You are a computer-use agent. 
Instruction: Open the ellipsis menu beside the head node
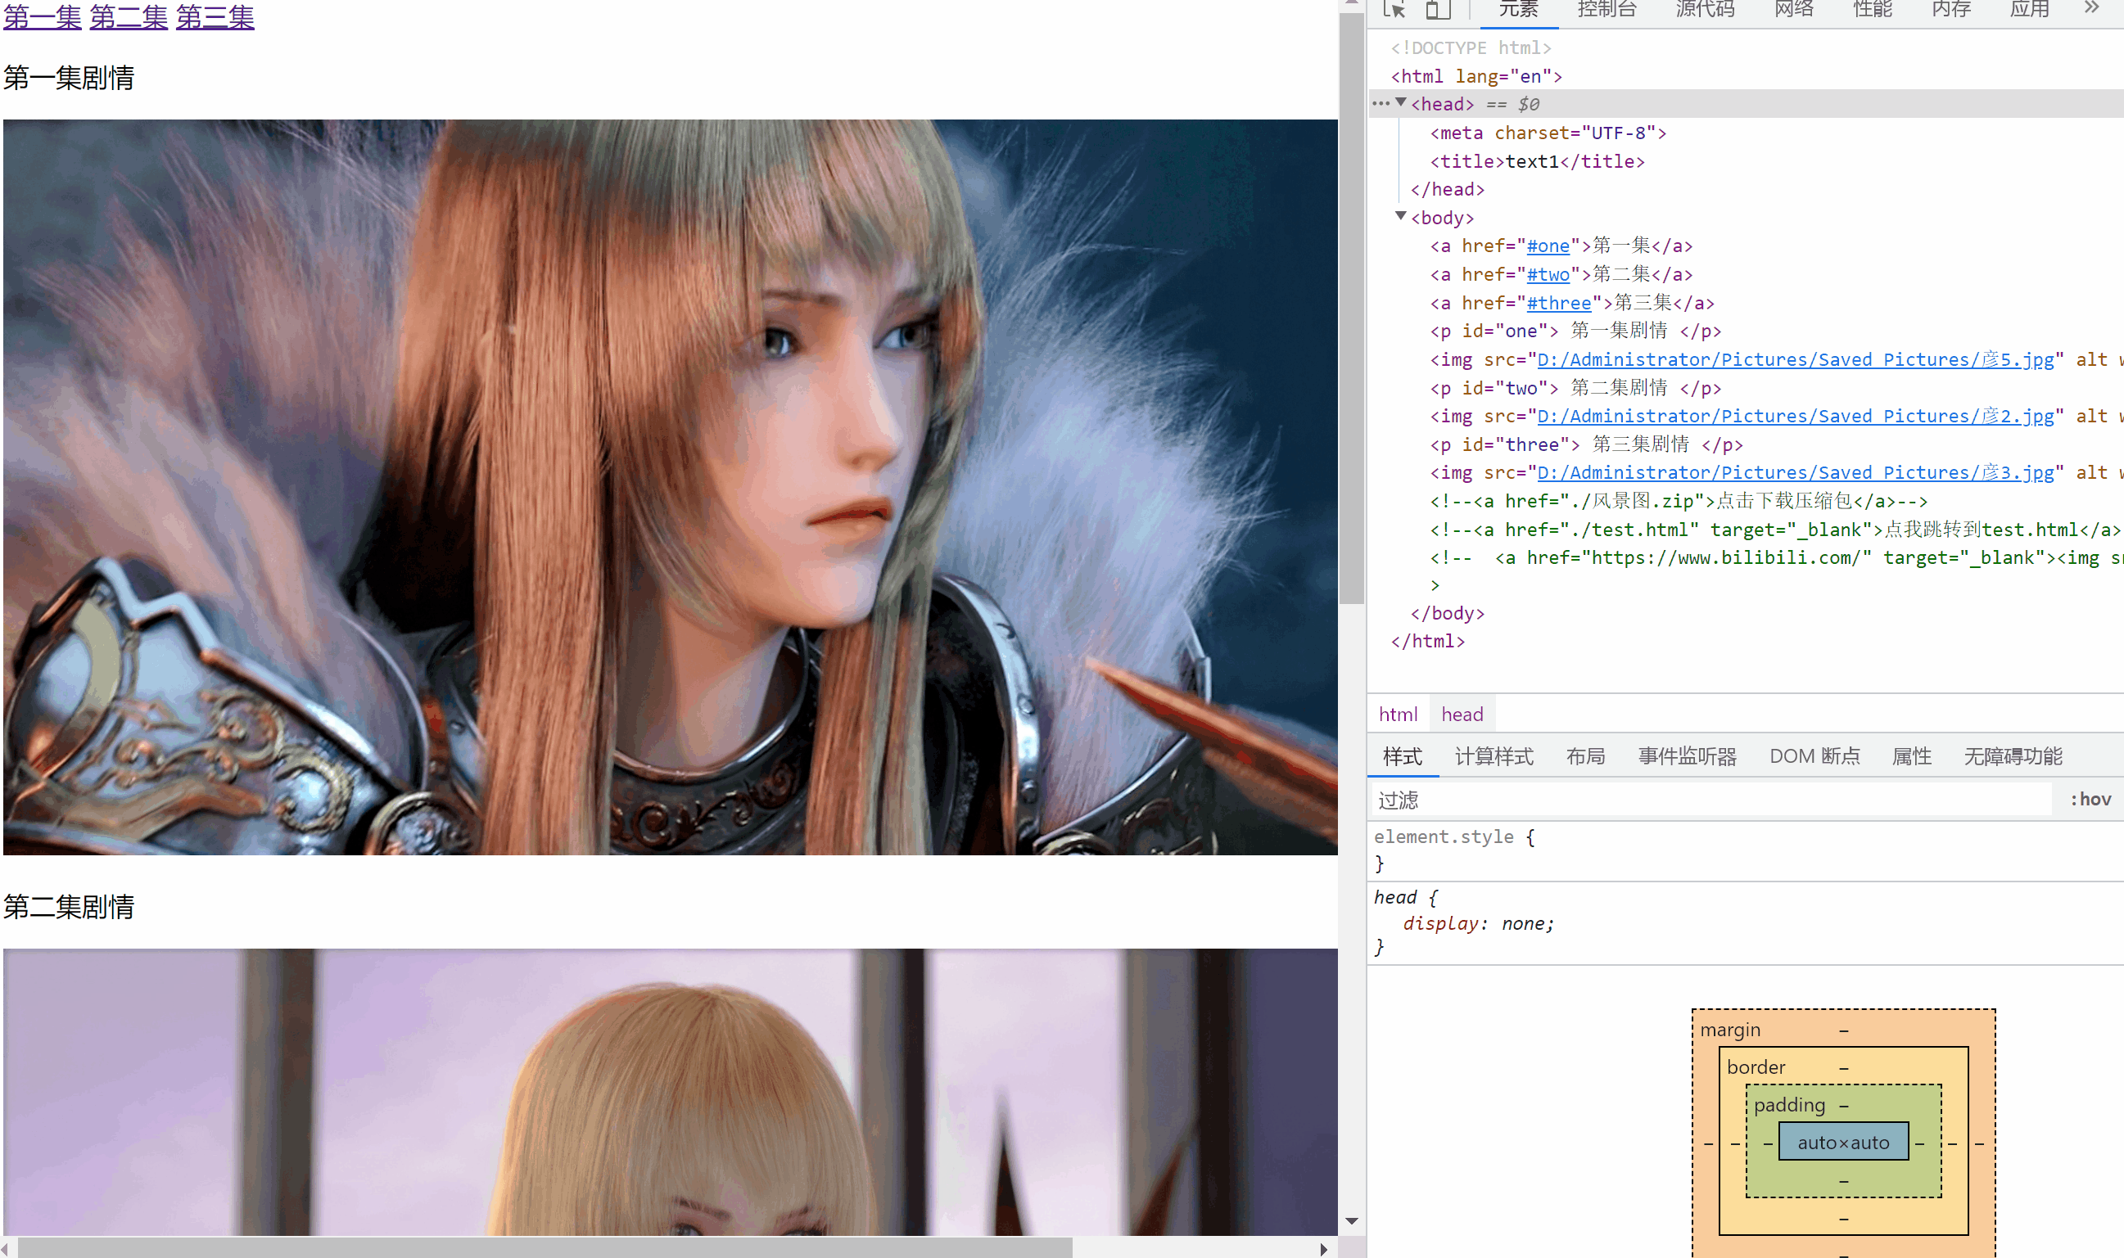[1381, 103]
